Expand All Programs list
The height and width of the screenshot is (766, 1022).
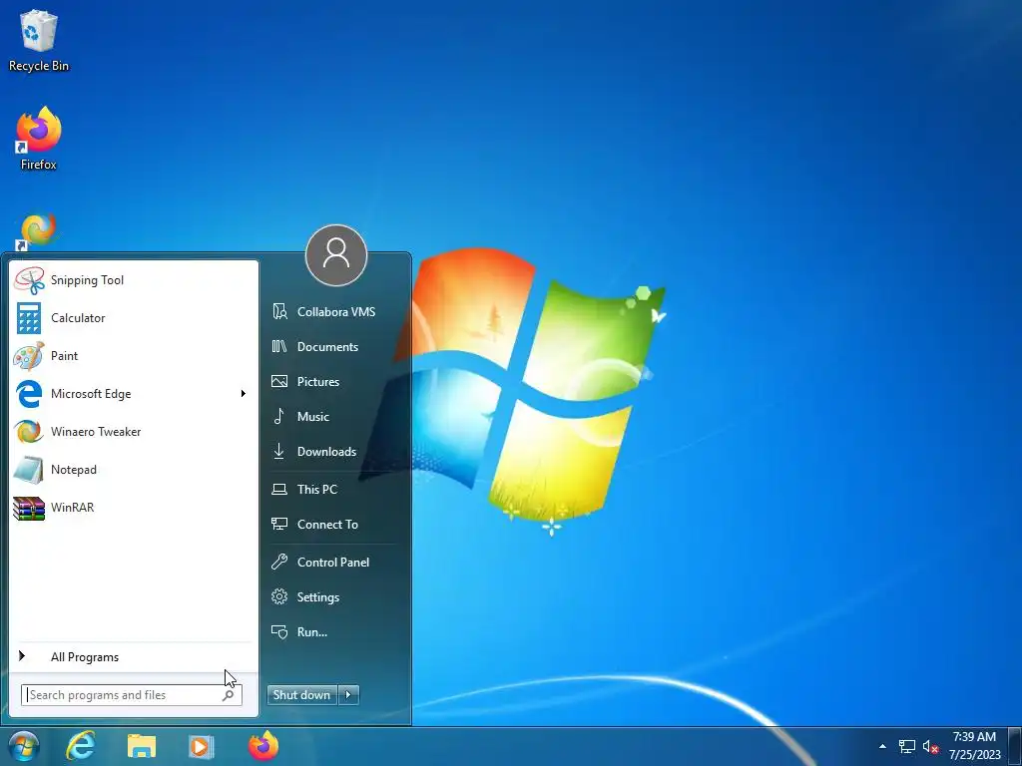pyautogui.click(x=134, y=656)
